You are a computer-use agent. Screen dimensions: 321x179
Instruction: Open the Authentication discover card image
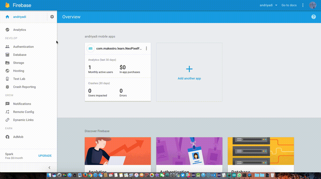[189, 151]
